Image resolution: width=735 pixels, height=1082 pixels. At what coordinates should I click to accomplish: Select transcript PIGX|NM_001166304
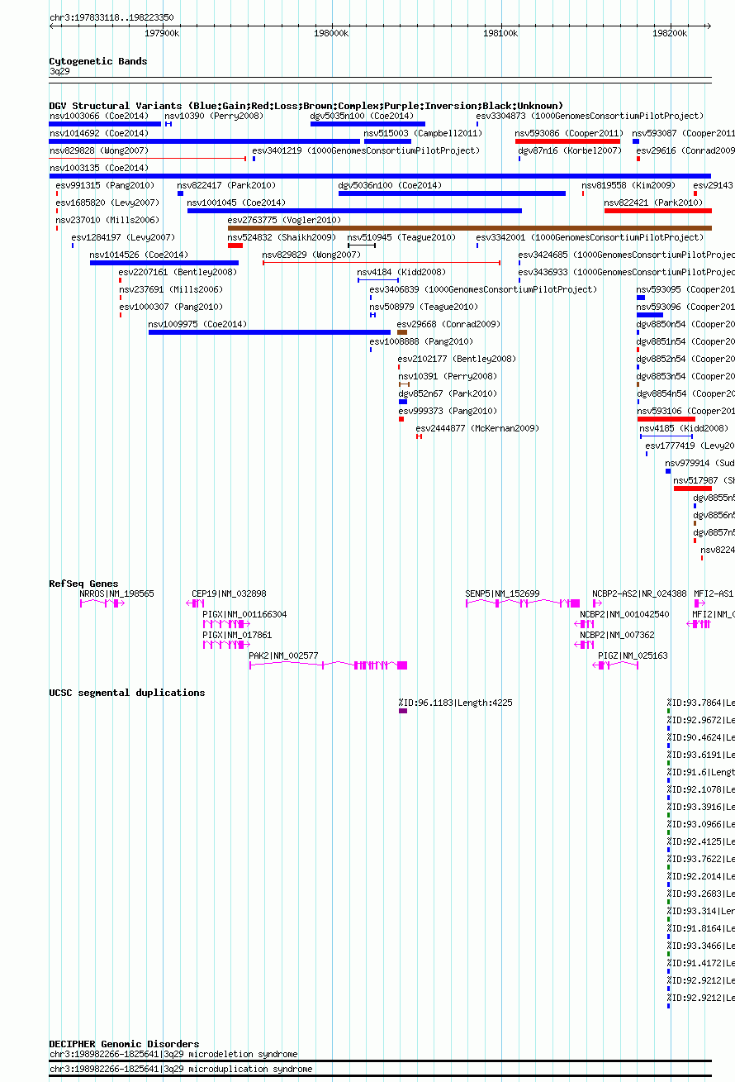(245, 614)
